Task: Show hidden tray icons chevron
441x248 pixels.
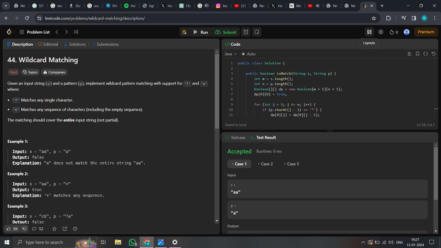Action: pos(363,242)
